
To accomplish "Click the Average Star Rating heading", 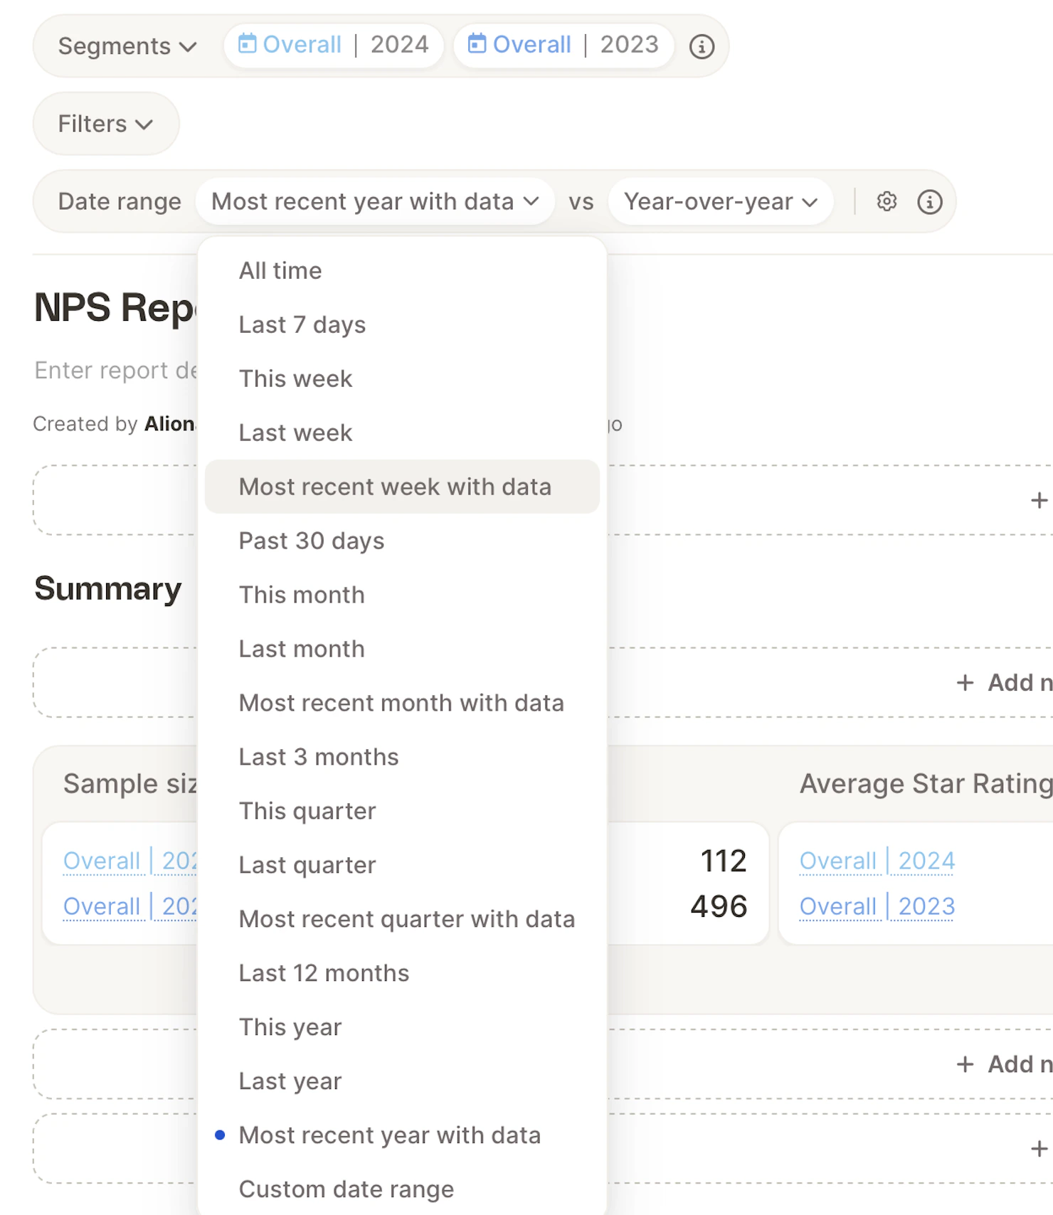I will coord(926,784).
